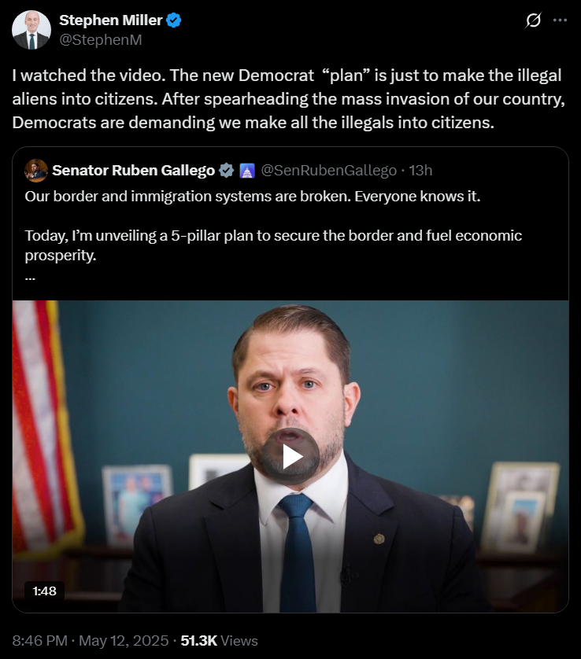Click the video thumbnail of Gallego
Viewport: 581px width, 659px height.
tap(290, 456)
